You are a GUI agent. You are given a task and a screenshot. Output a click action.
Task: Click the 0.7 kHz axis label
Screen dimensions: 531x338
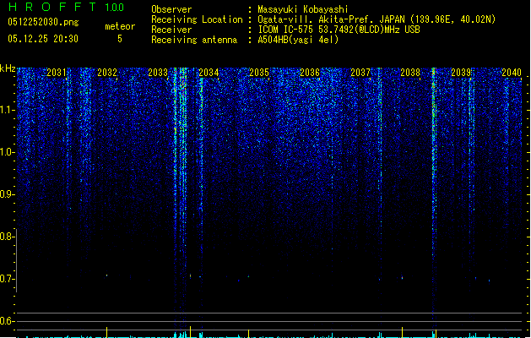pos(8,279)
